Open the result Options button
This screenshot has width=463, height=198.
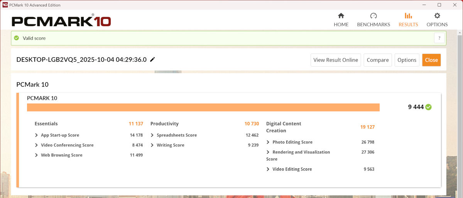pyautogui.click(x=407, y=60)
